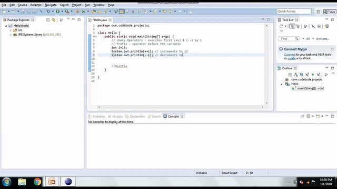Viewport: 337px width, 189px height.
Task: Click the Focus on Active Task icon in Outline
Action: 326,75
